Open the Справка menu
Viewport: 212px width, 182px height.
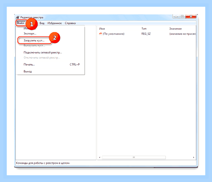pos(70,23)
